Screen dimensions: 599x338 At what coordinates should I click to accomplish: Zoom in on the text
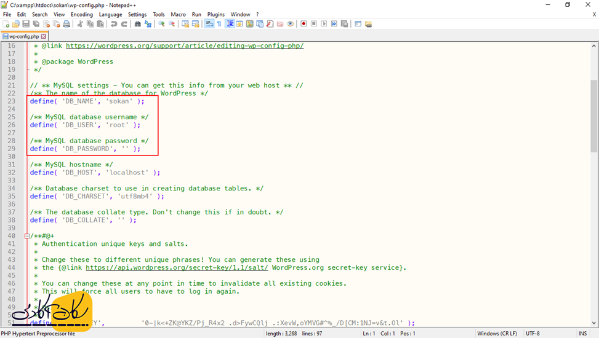tap(161, 24)
